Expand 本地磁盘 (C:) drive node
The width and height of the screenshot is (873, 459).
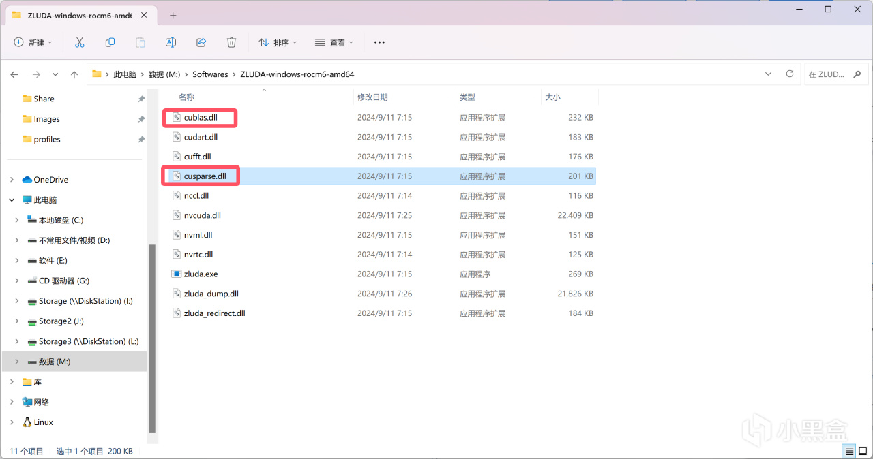click(x=17, y=220)
